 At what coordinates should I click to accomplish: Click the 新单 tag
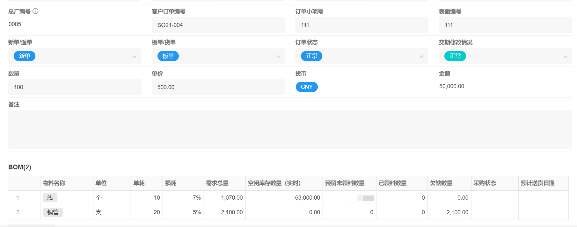pyautogui.click(x=25, y=56)
